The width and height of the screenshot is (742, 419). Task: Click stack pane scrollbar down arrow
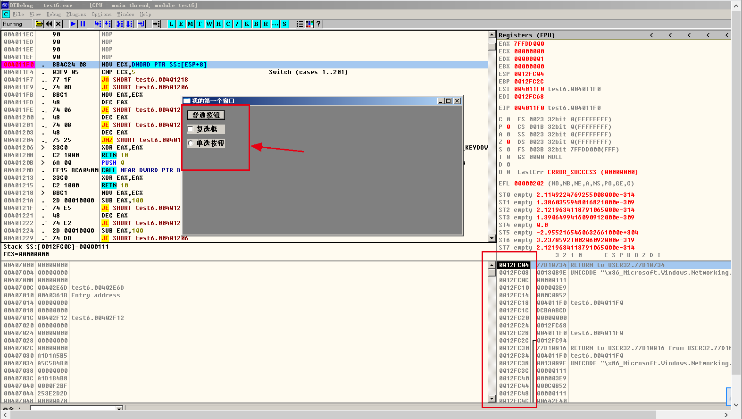click(492, 399)
